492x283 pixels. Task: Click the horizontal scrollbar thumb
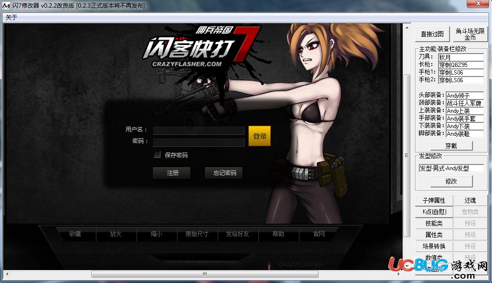(205, 274)
